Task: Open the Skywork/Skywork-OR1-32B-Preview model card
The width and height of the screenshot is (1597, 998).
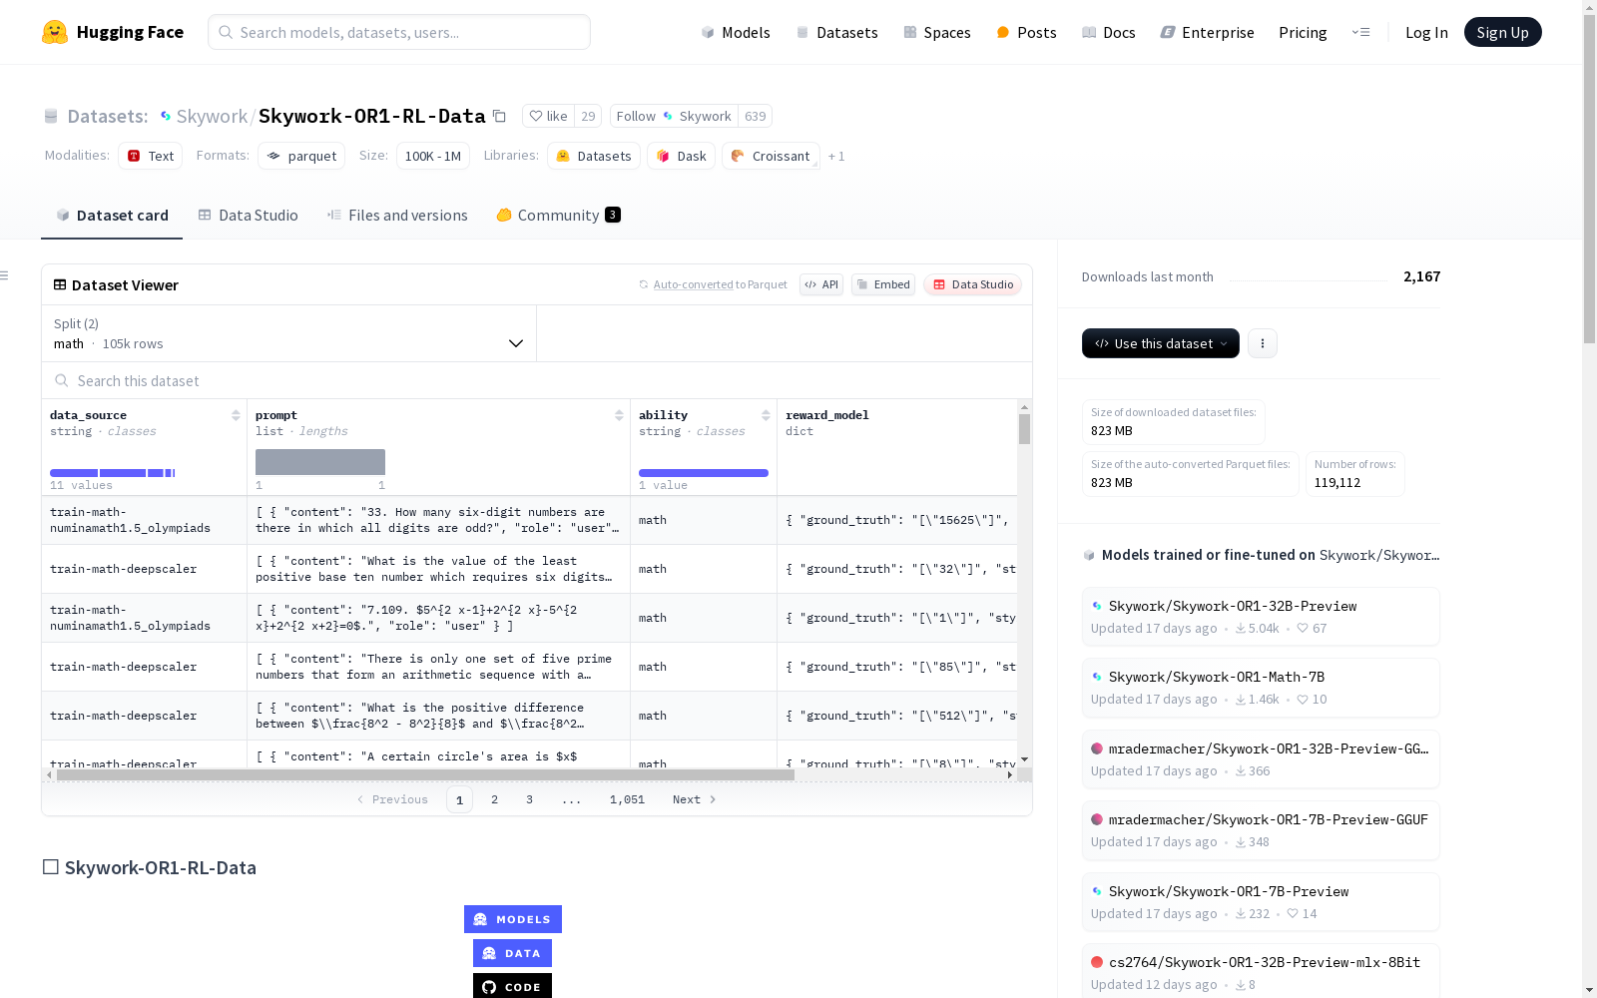Action: [1261, 616]
